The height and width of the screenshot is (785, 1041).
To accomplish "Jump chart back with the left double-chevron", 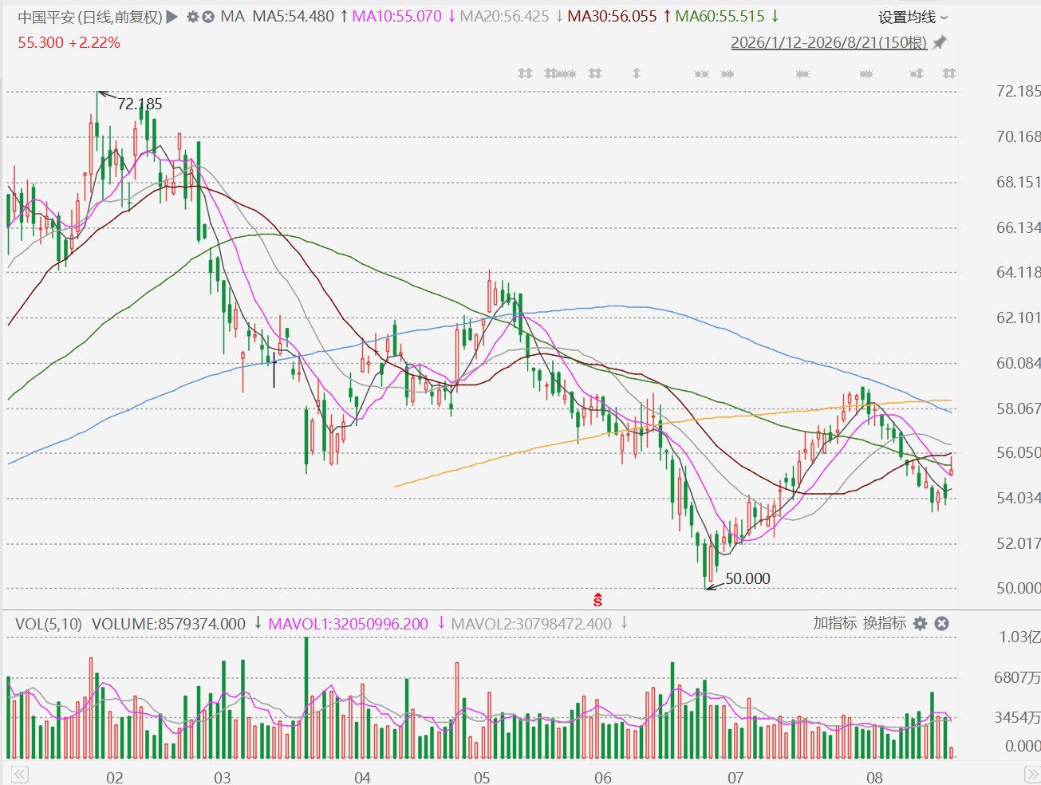I will (x=19, y=775).
